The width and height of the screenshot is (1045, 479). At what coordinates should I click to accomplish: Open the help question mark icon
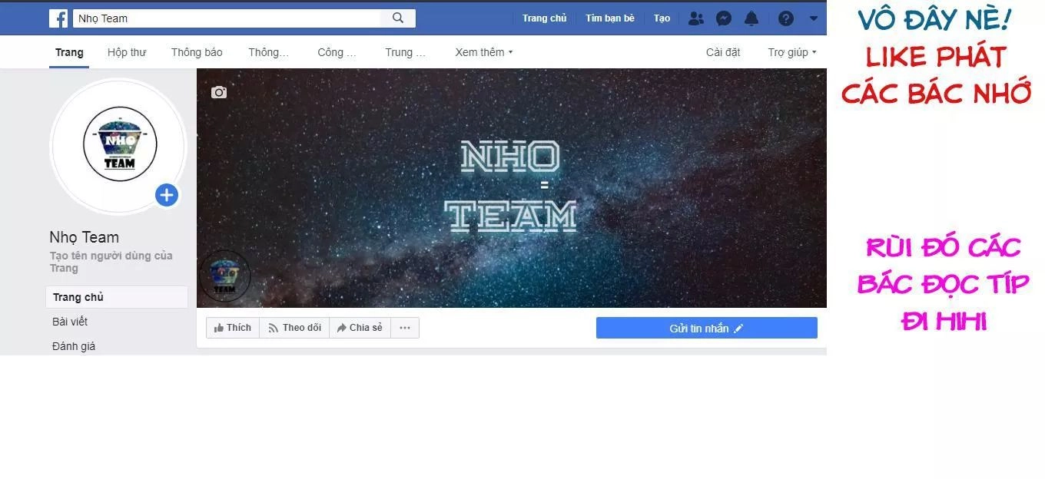tap(785, 18)
